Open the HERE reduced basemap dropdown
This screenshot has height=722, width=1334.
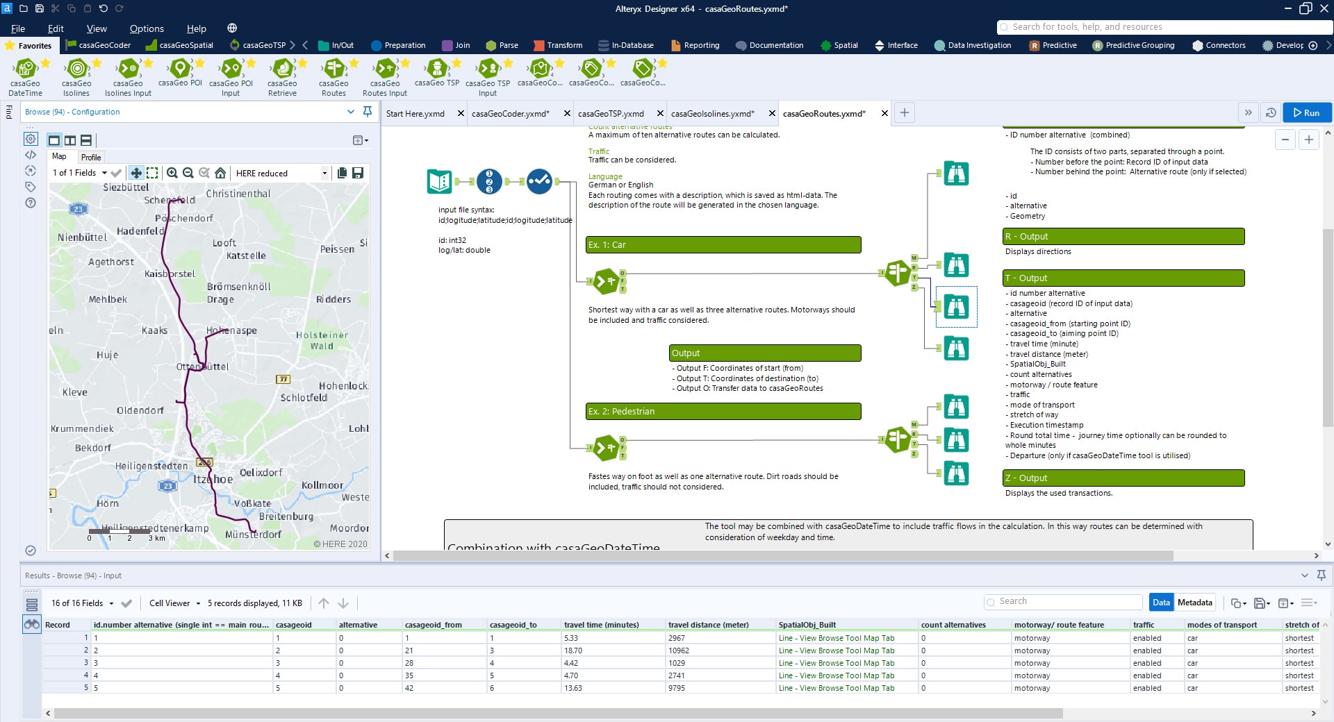[324, 174]
